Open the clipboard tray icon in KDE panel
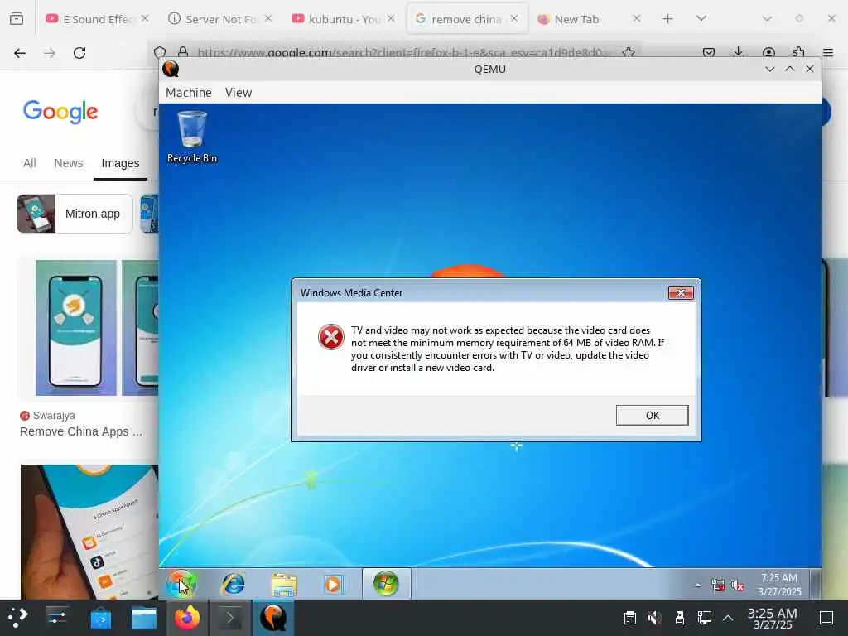 (x=629, y=618)
